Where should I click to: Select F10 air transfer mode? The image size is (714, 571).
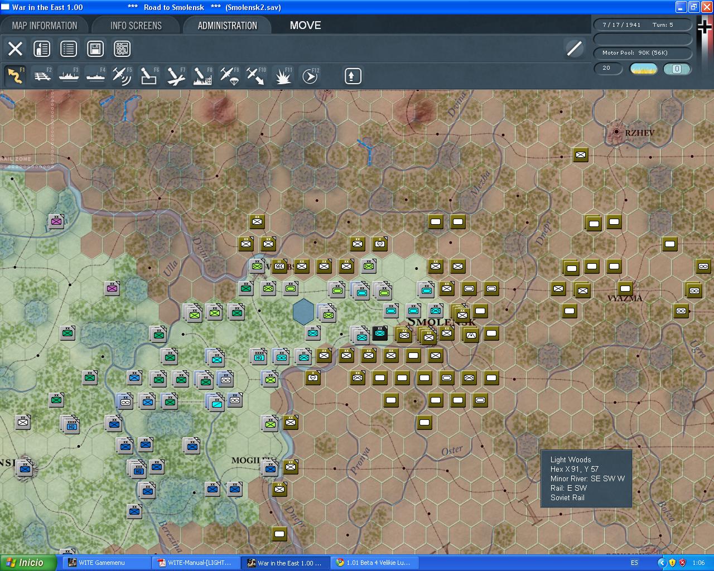256,76
